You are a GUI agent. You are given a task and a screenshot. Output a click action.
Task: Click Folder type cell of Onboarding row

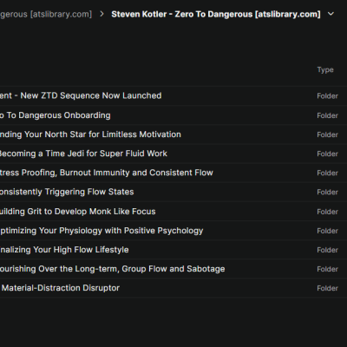coord(327,115)
